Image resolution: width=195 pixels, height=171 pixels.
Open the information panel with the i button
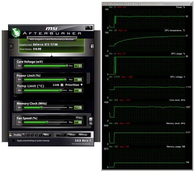92,46
